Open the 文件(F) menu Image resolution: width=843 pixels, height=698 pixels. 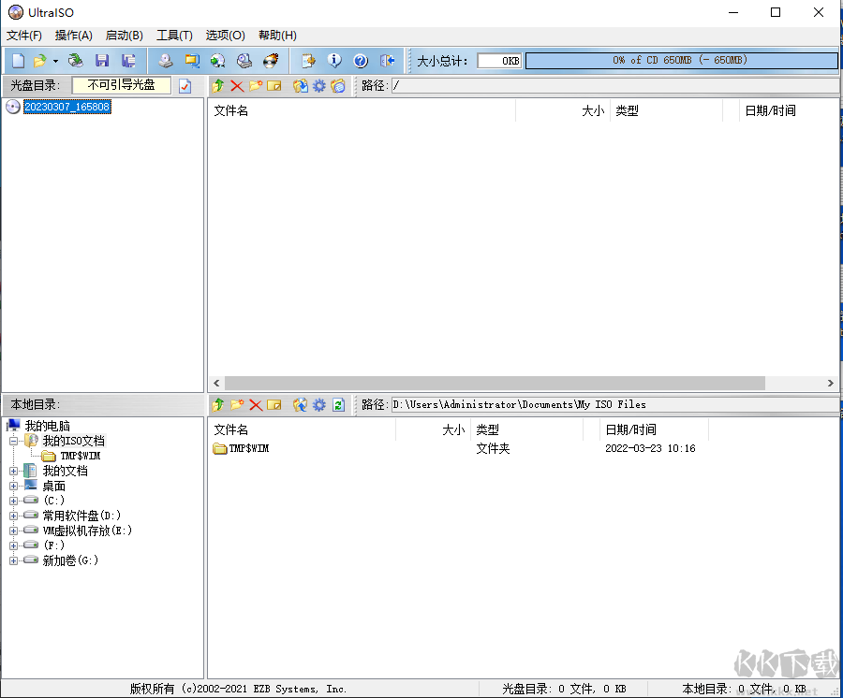point(22,35)
